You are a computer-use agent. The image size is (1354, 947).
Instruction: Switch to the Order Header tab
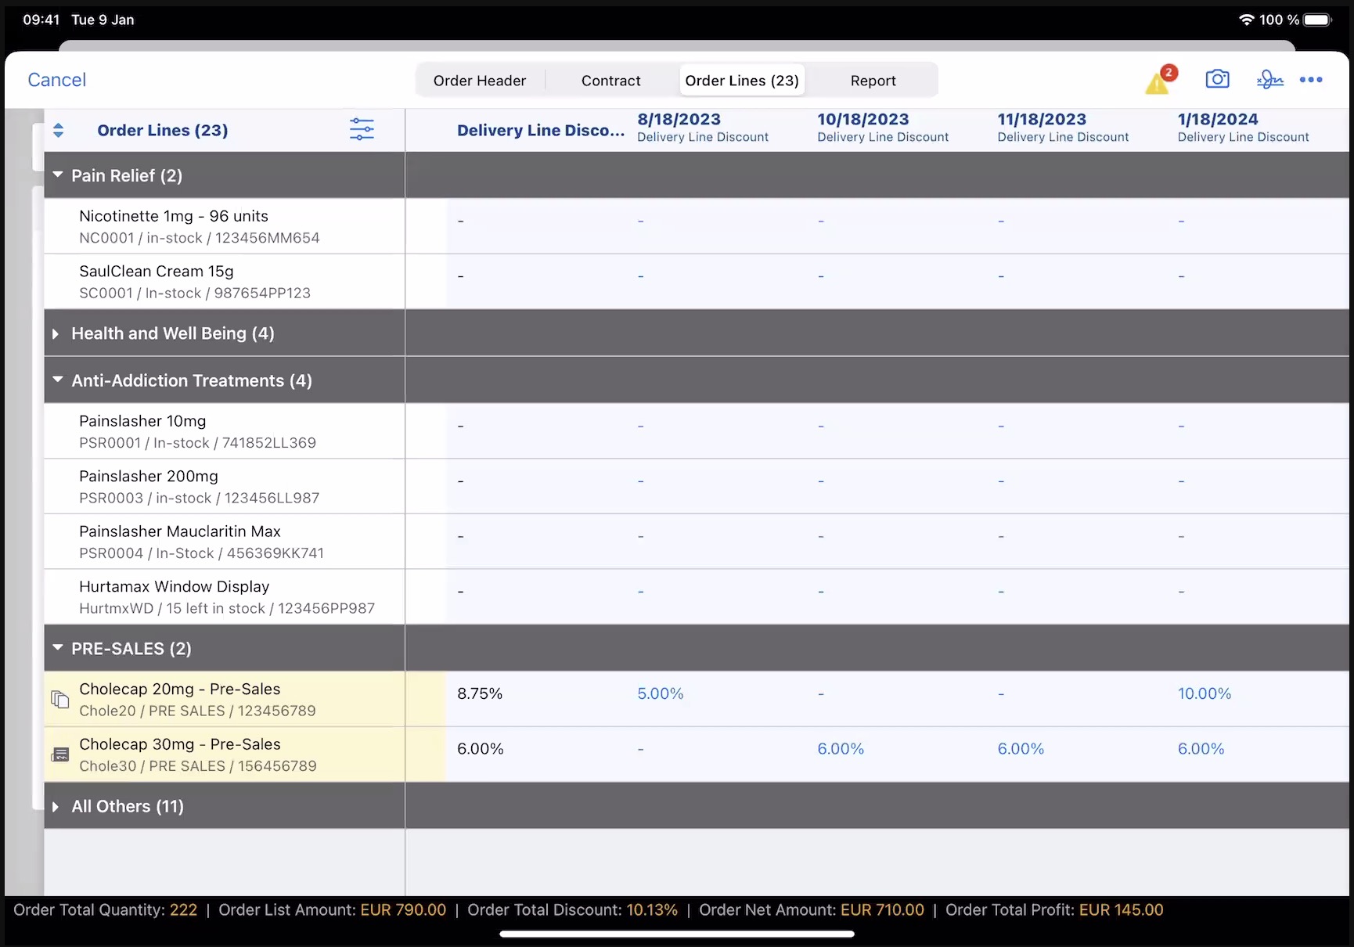pos(480,81)
